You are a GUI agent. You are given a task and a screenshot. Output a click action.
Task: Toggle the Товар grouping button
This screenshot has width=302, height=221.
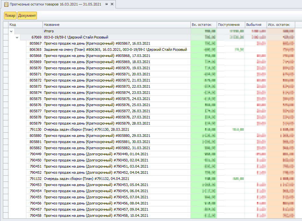10,16
